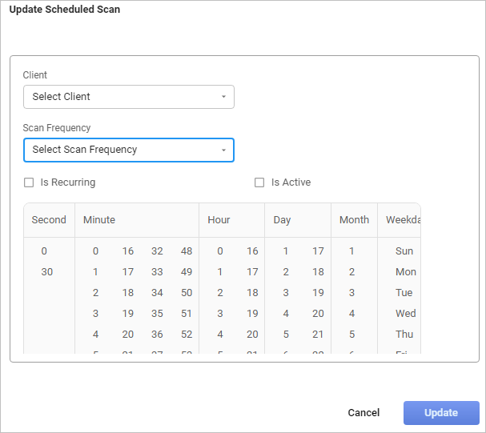Choose minute 33 in Minute column
This screenshot has height=433, width=486.
157,272
